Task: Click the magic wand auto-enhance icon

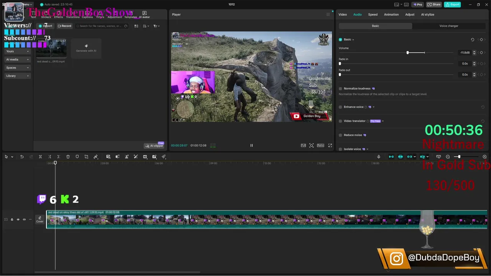Action: pos(136,157)
